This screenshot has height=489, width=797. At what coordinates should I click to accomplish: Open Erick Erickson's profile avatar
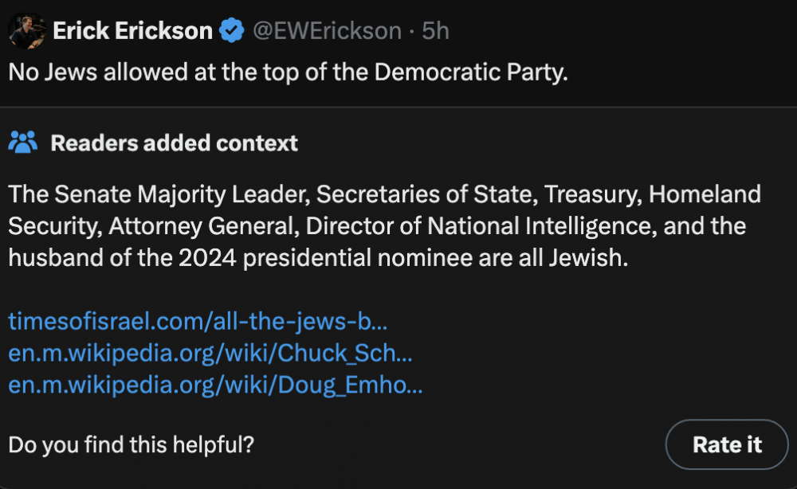click(x=26, y=31)
